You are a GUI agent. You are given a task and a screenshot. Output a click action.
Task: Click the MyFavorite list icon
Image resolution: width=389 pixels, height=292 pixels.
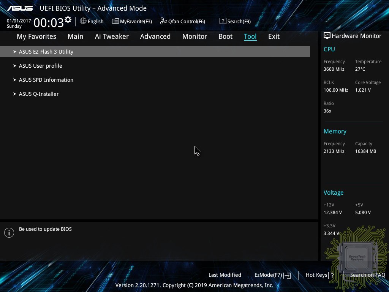[115, 21]
